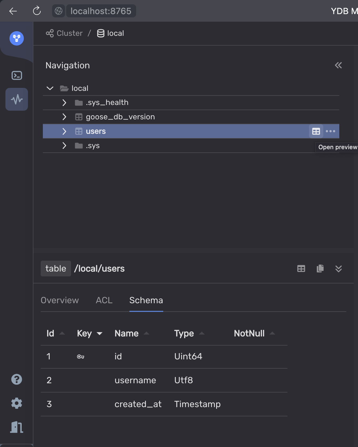Switch to the ACL tab

click(x=104, y=300)
